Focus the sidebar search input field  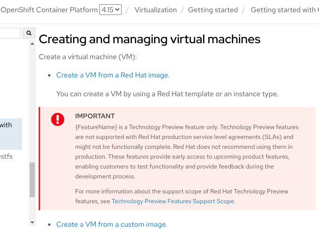[x=10, y=33]
